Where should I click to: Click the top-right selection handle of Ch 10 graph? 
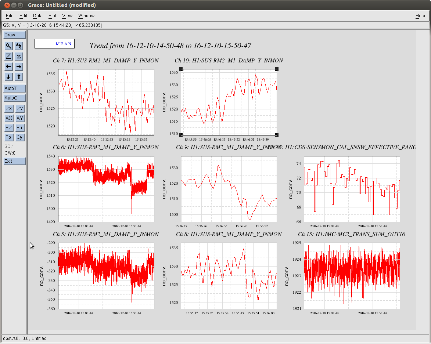(277, 69)
